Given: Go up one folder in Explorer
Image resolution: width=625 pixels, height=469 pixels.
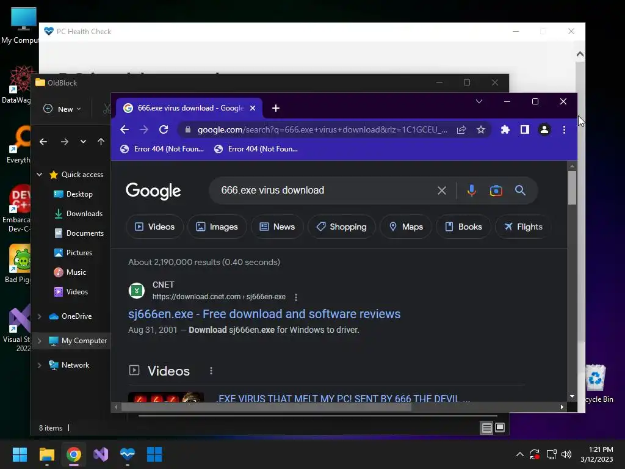Looking at the screenshot, I should point(101,142).
